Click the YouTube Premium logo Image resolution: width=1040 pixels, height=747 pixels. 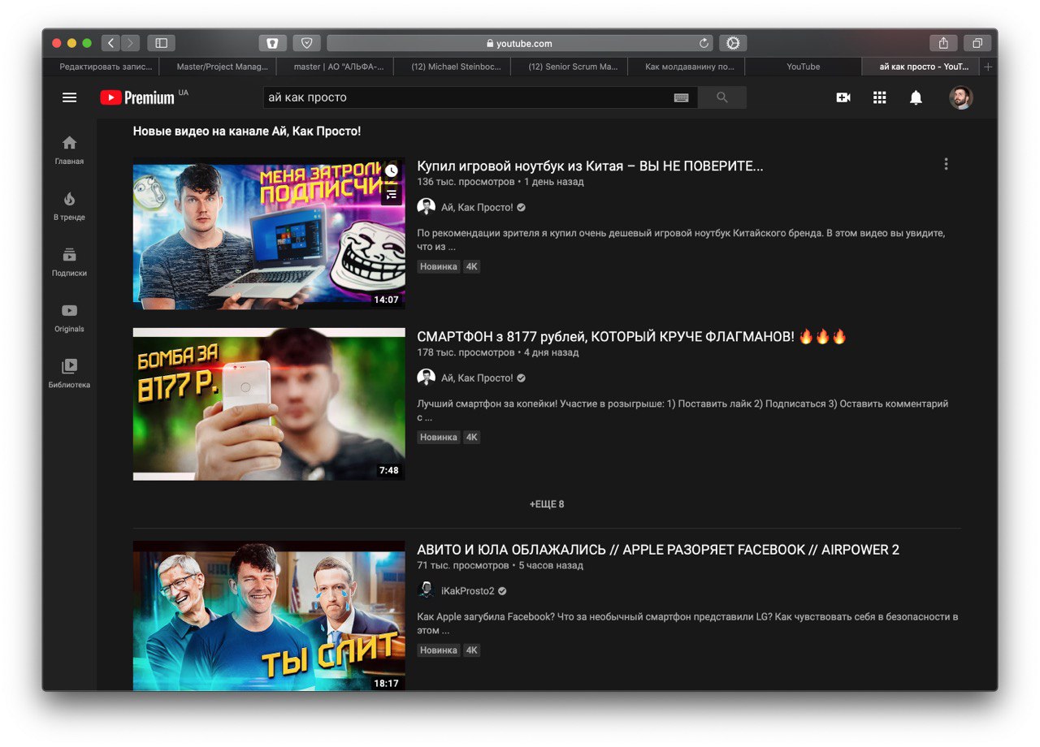click(x=138, y=97)
